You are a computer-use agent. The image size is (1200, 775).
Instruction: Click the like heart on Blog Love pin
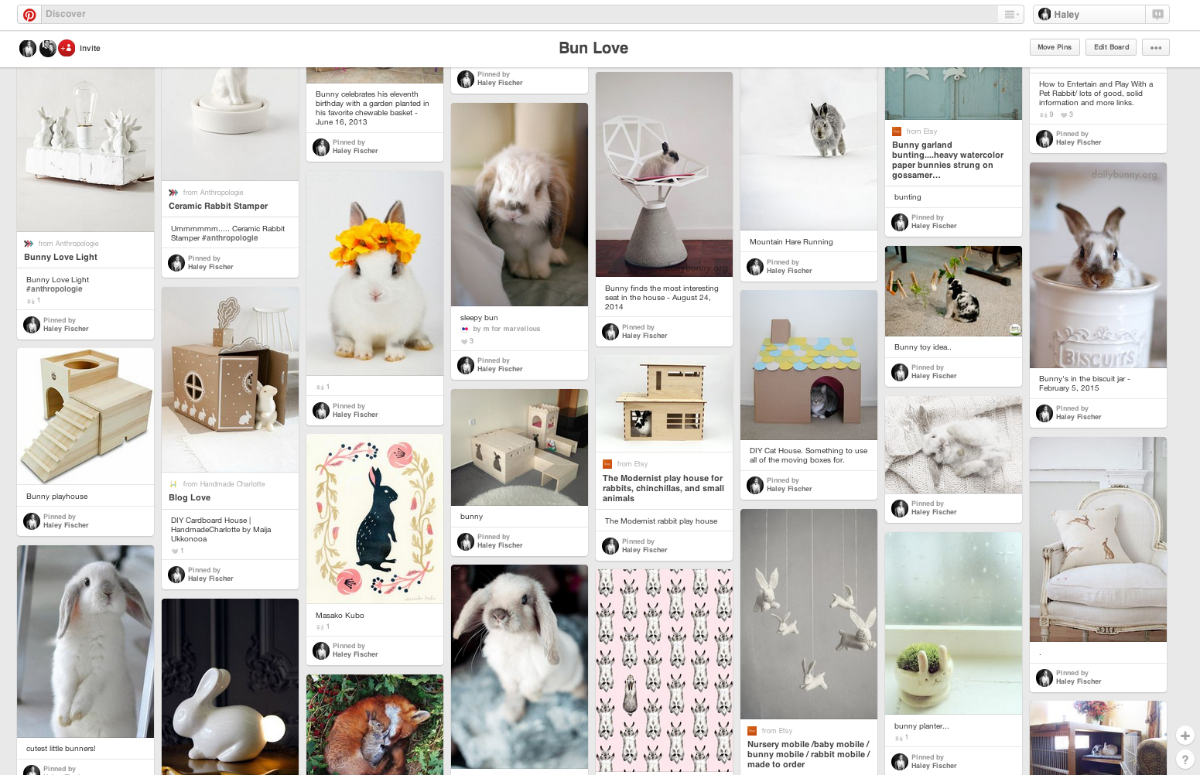(177, 551)
